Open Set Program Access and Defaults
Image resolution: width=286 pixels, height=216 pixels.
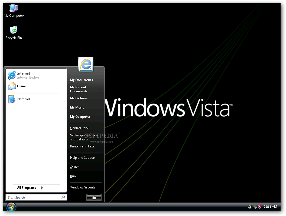(84, 137)
